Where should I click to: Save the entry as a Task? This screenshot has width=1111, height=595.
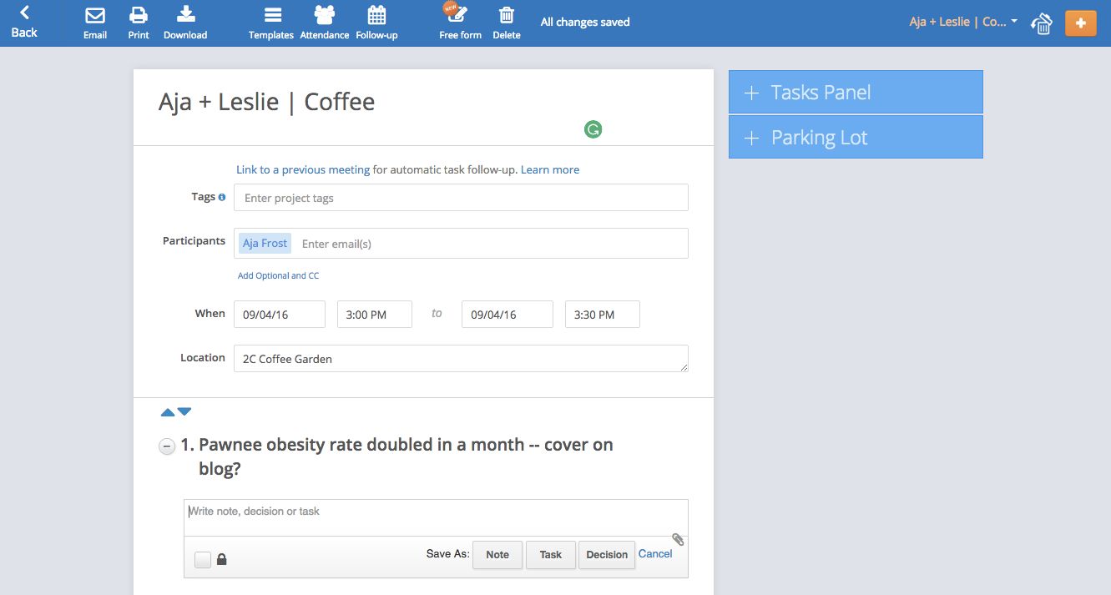click(551, 555)
